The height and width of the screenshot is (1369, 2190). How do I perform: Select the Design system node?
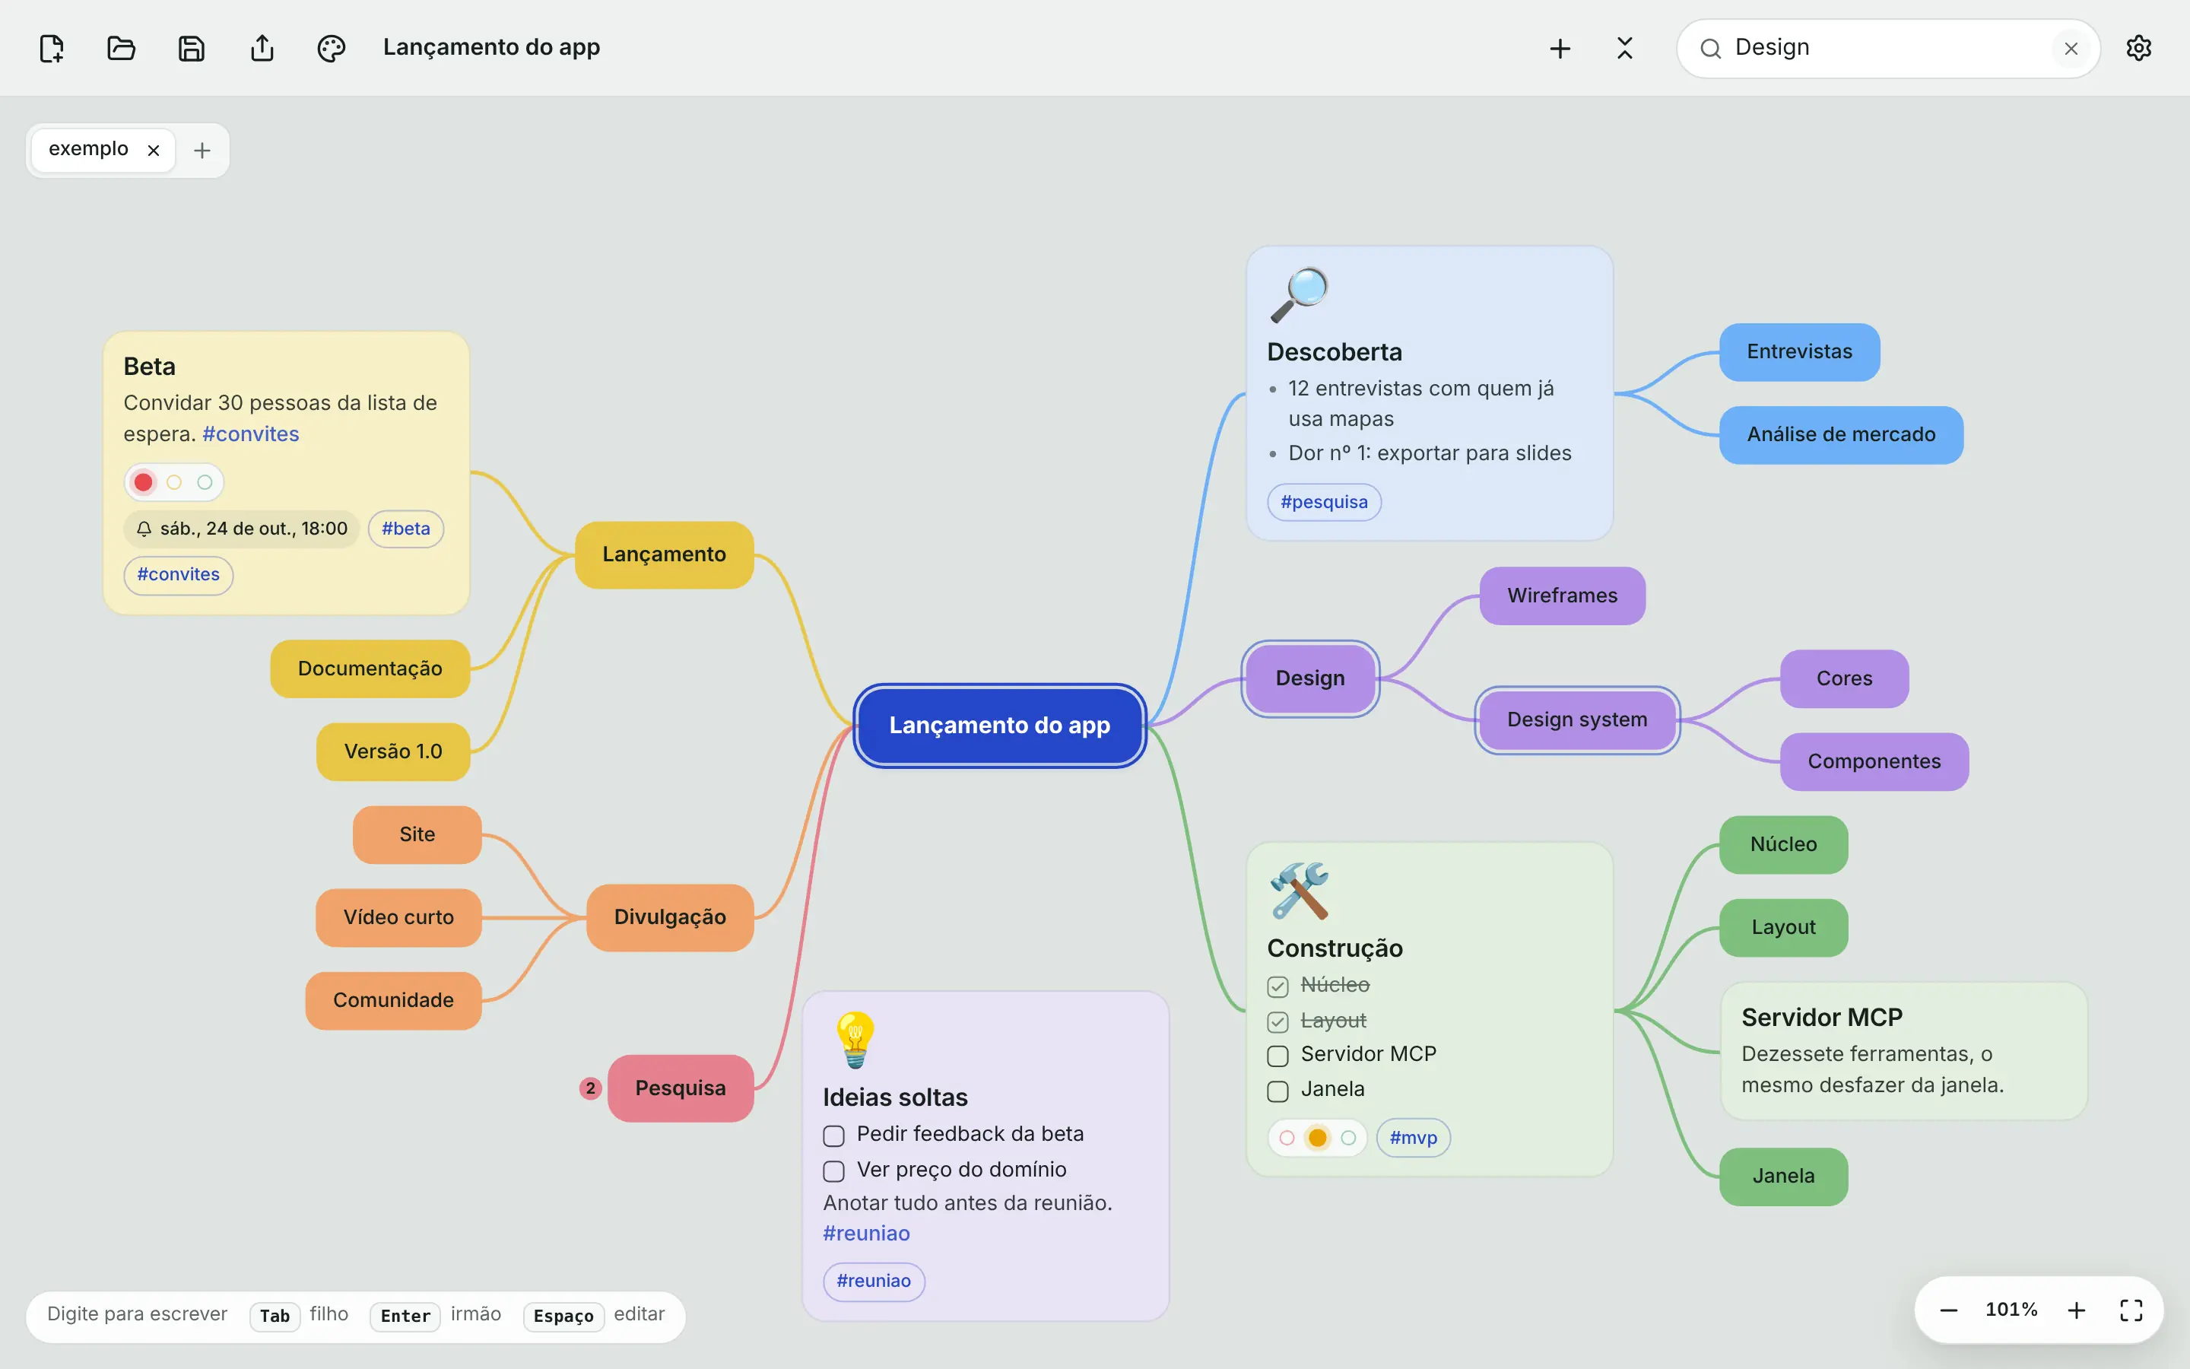point(1577,721)
